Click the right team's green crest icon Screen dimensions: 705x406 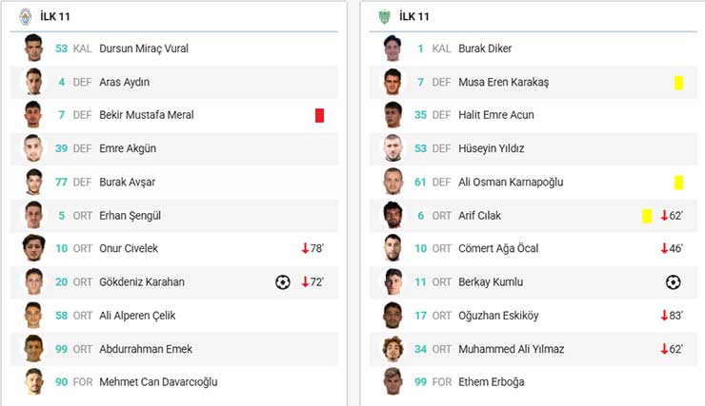384,16
